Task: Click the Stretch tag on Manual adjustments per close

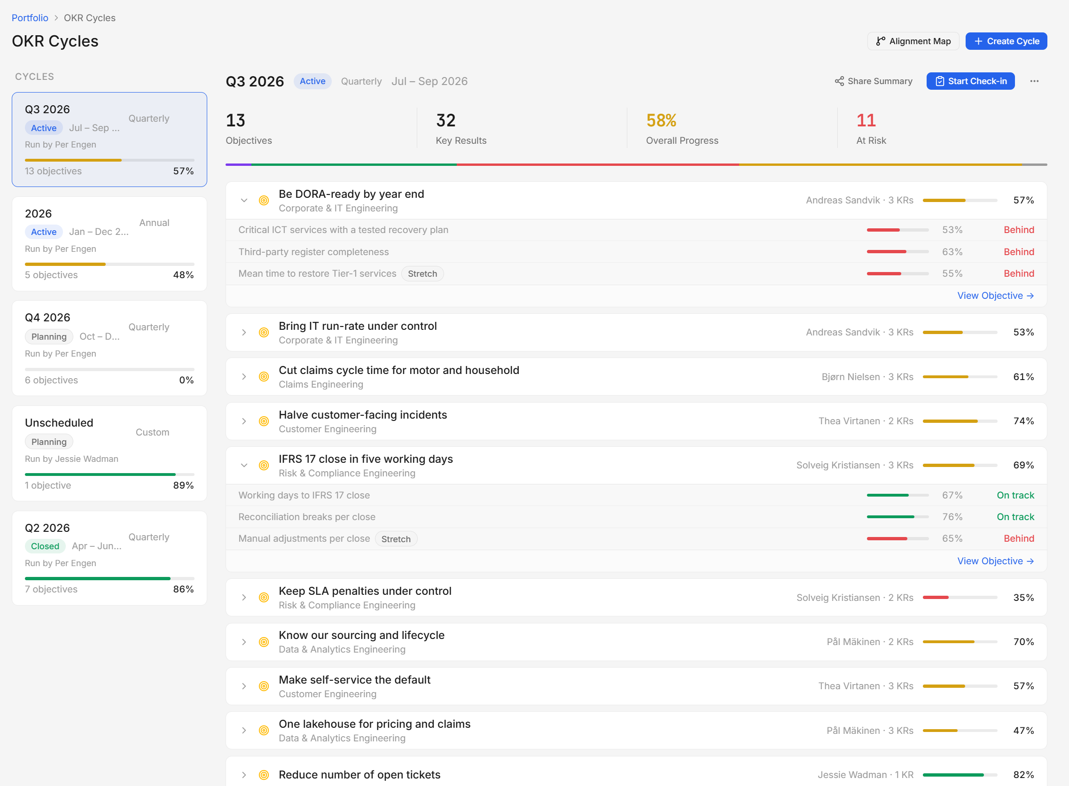Action: coord(396,539)
